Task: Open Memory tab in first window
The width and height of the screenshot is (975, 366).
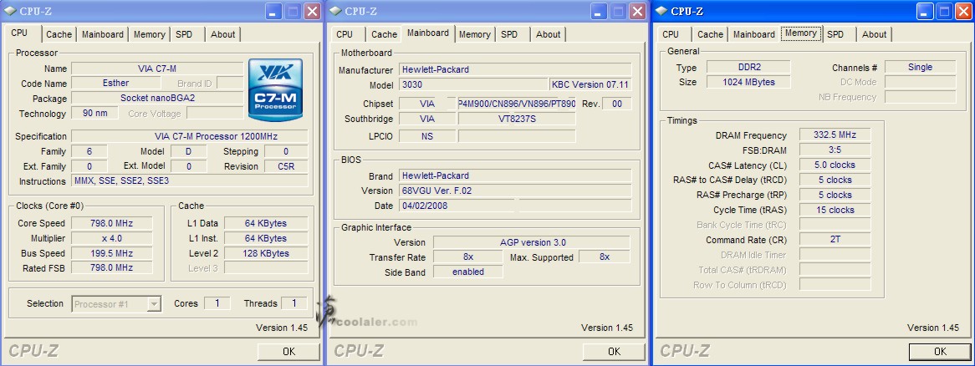Action: [149, 35]
